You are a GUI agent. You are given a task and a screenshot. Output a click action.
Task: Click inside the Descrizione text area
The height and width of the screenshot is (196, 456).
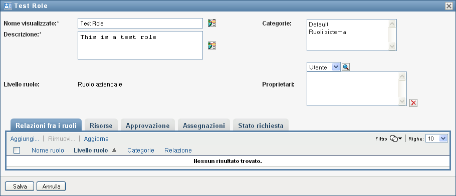pyautogui.click(x=140, y=45)
